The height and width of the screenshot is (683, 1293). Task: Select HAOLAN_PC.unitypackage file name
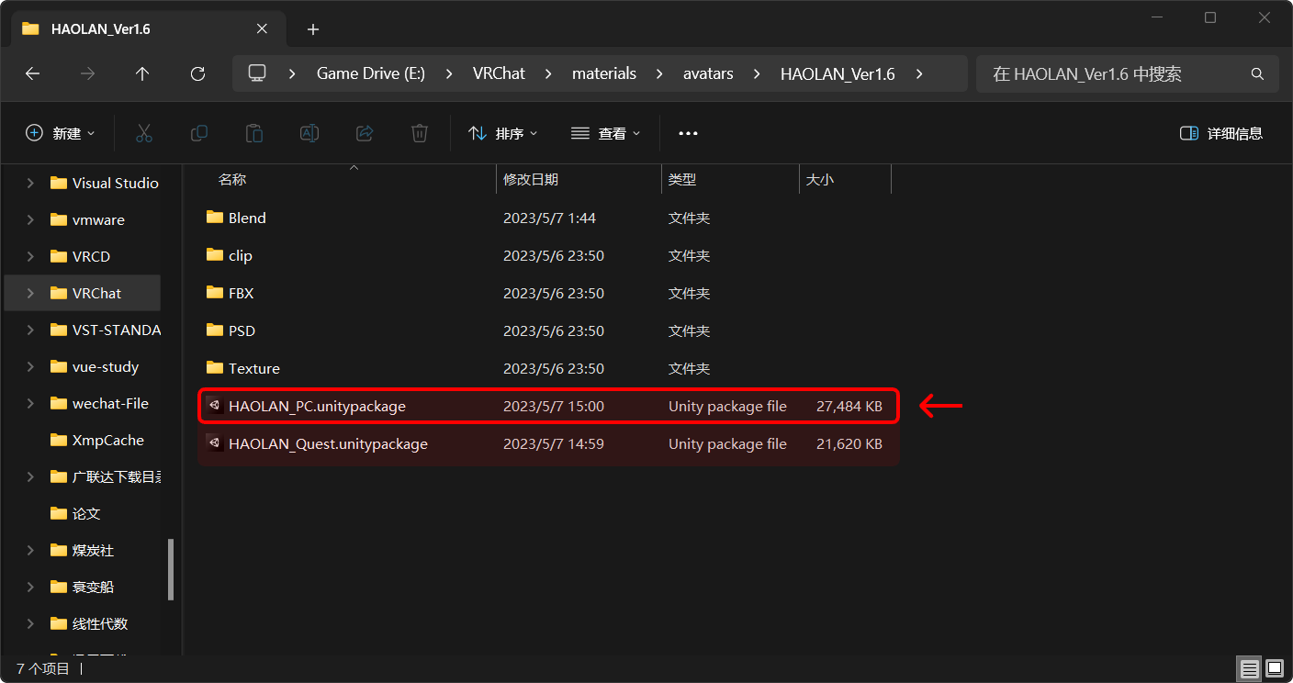pyautogui.click(x=317, y=406)
